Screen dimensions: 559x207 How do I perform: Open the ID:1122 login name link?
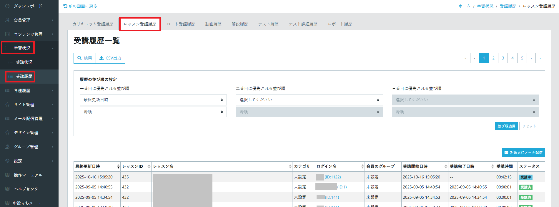click(332, 177)
